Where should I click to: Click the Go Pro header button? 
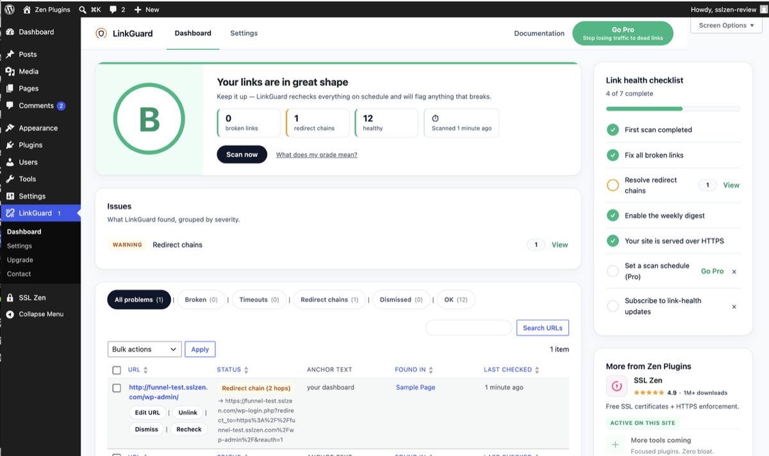tap(623, 33)
